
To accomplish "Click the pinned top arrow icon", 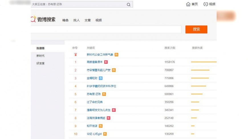I will (x=76, y=55).
